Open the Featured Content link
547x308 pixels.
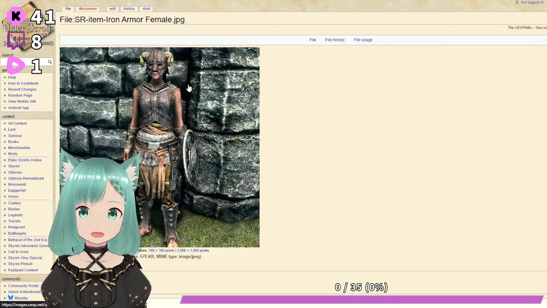click(23, 270)
